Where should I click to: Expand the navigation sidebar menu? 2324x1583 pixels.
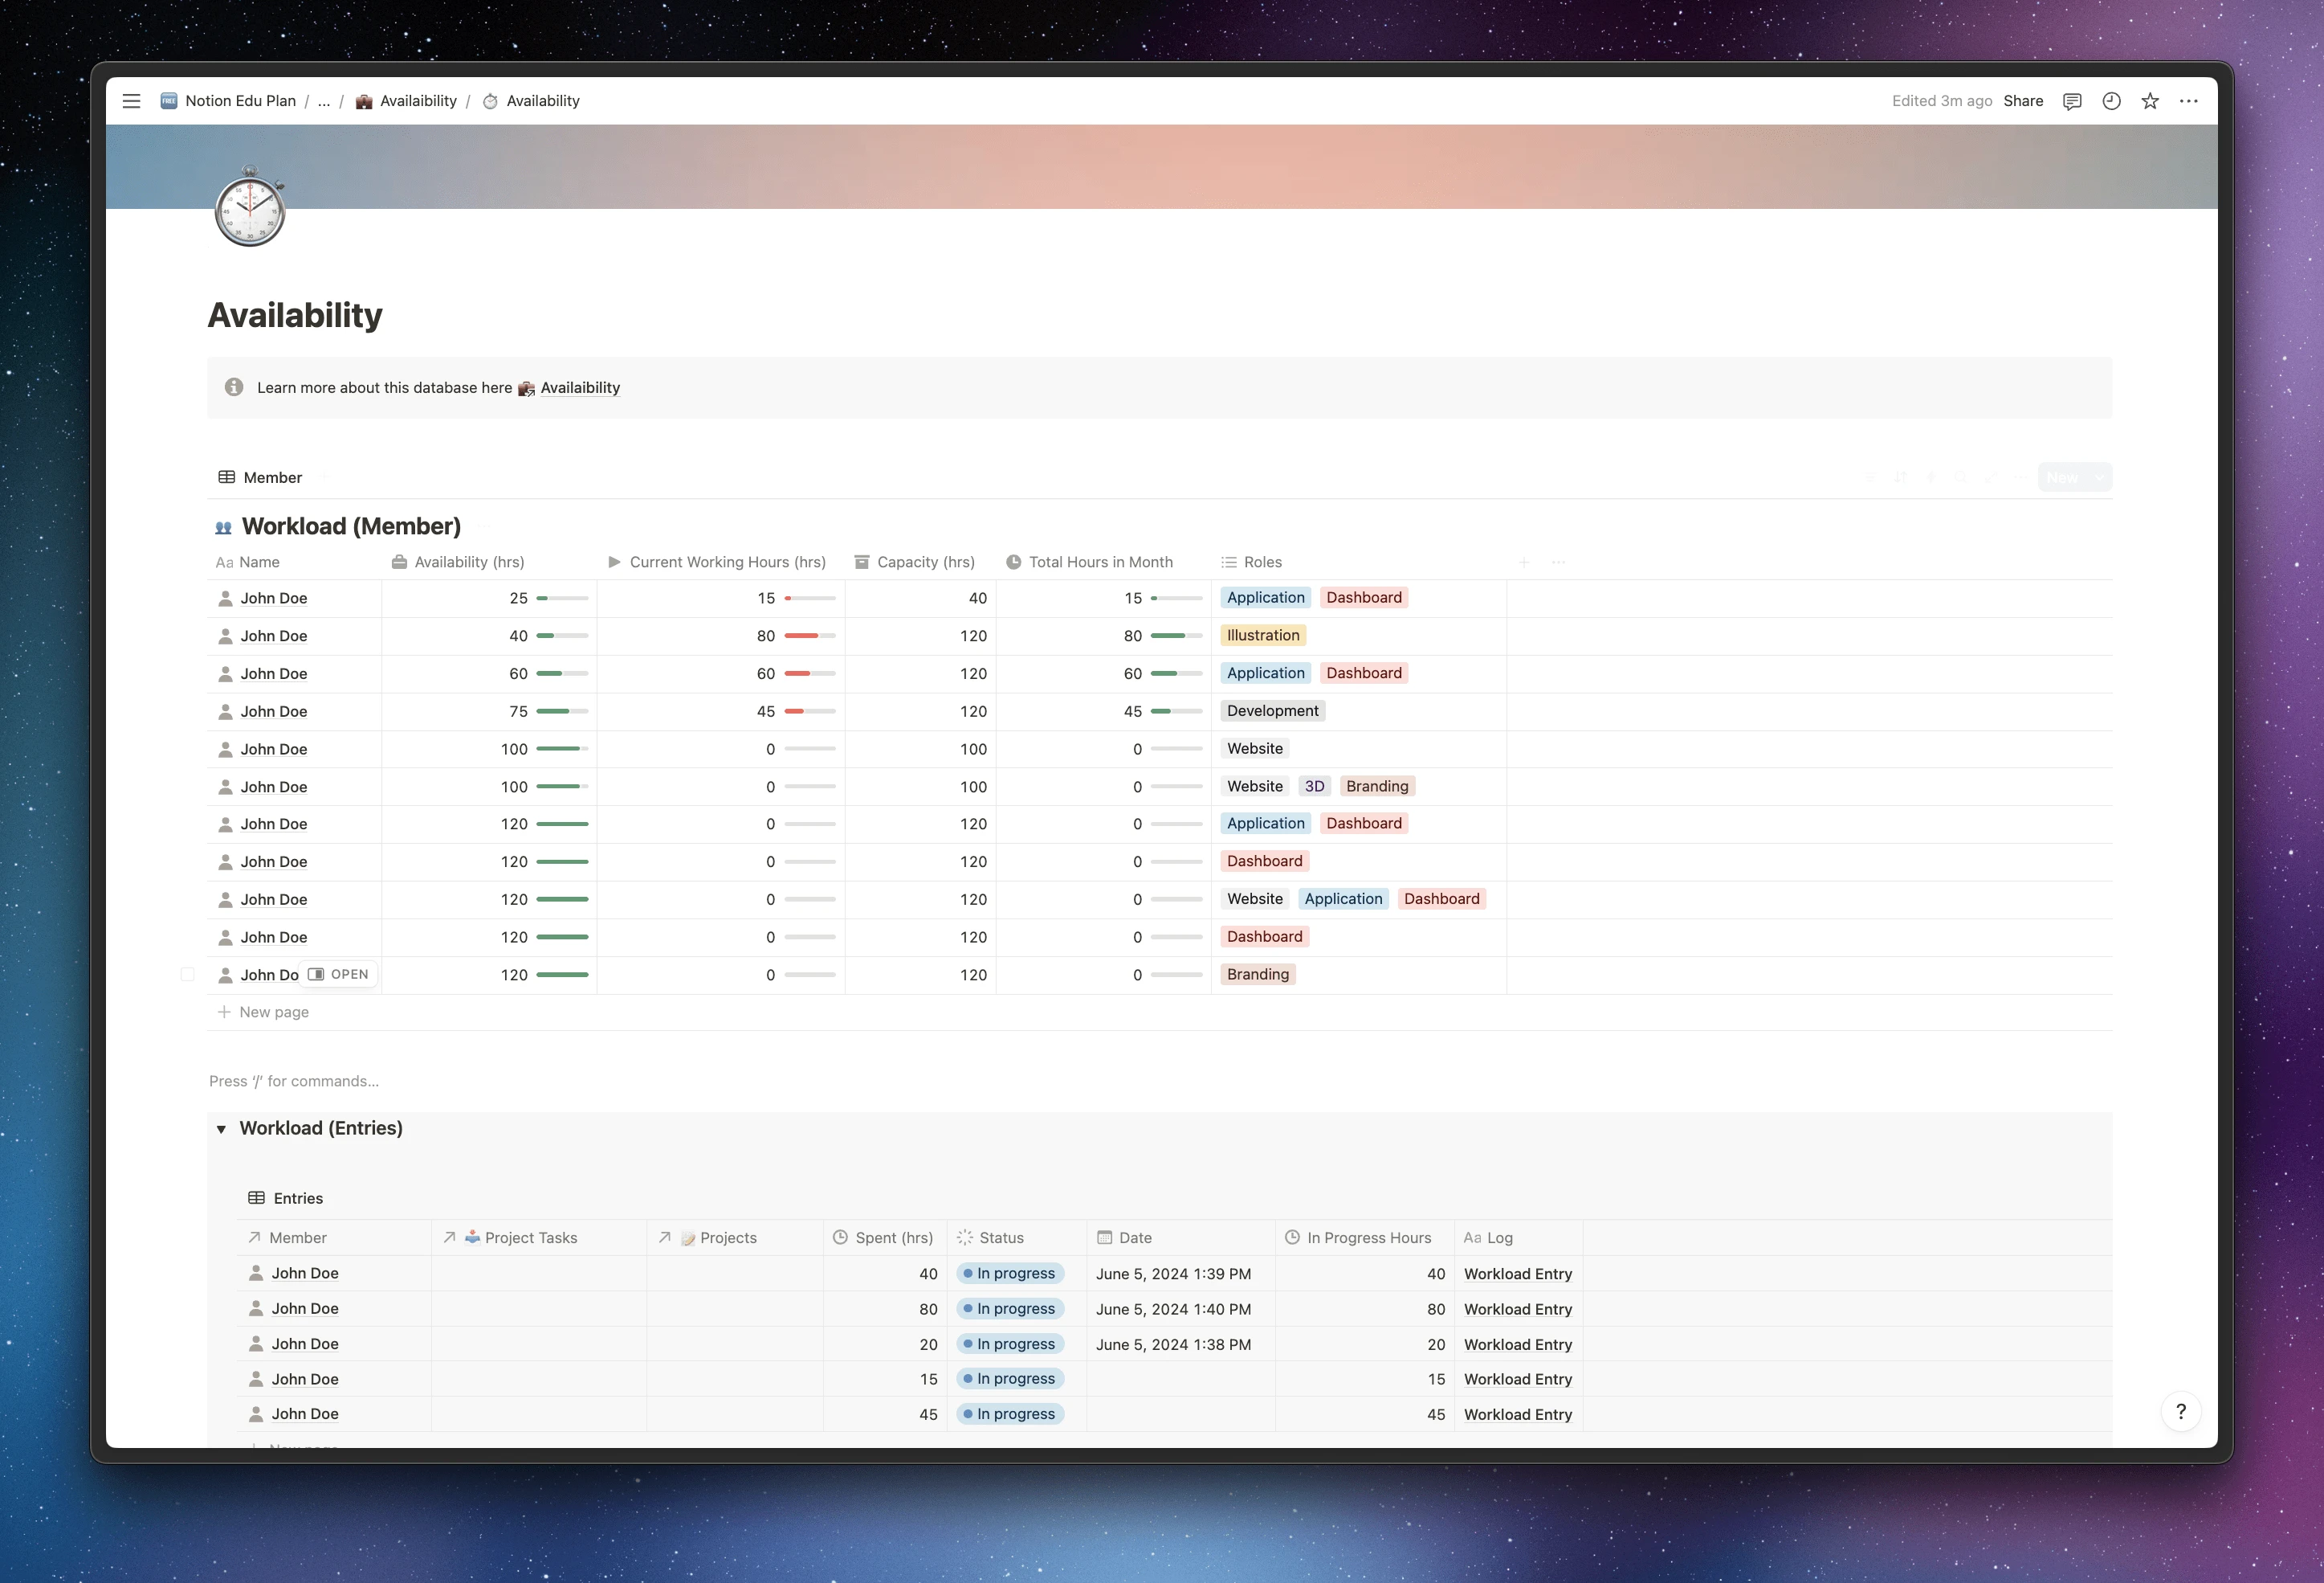131,100
